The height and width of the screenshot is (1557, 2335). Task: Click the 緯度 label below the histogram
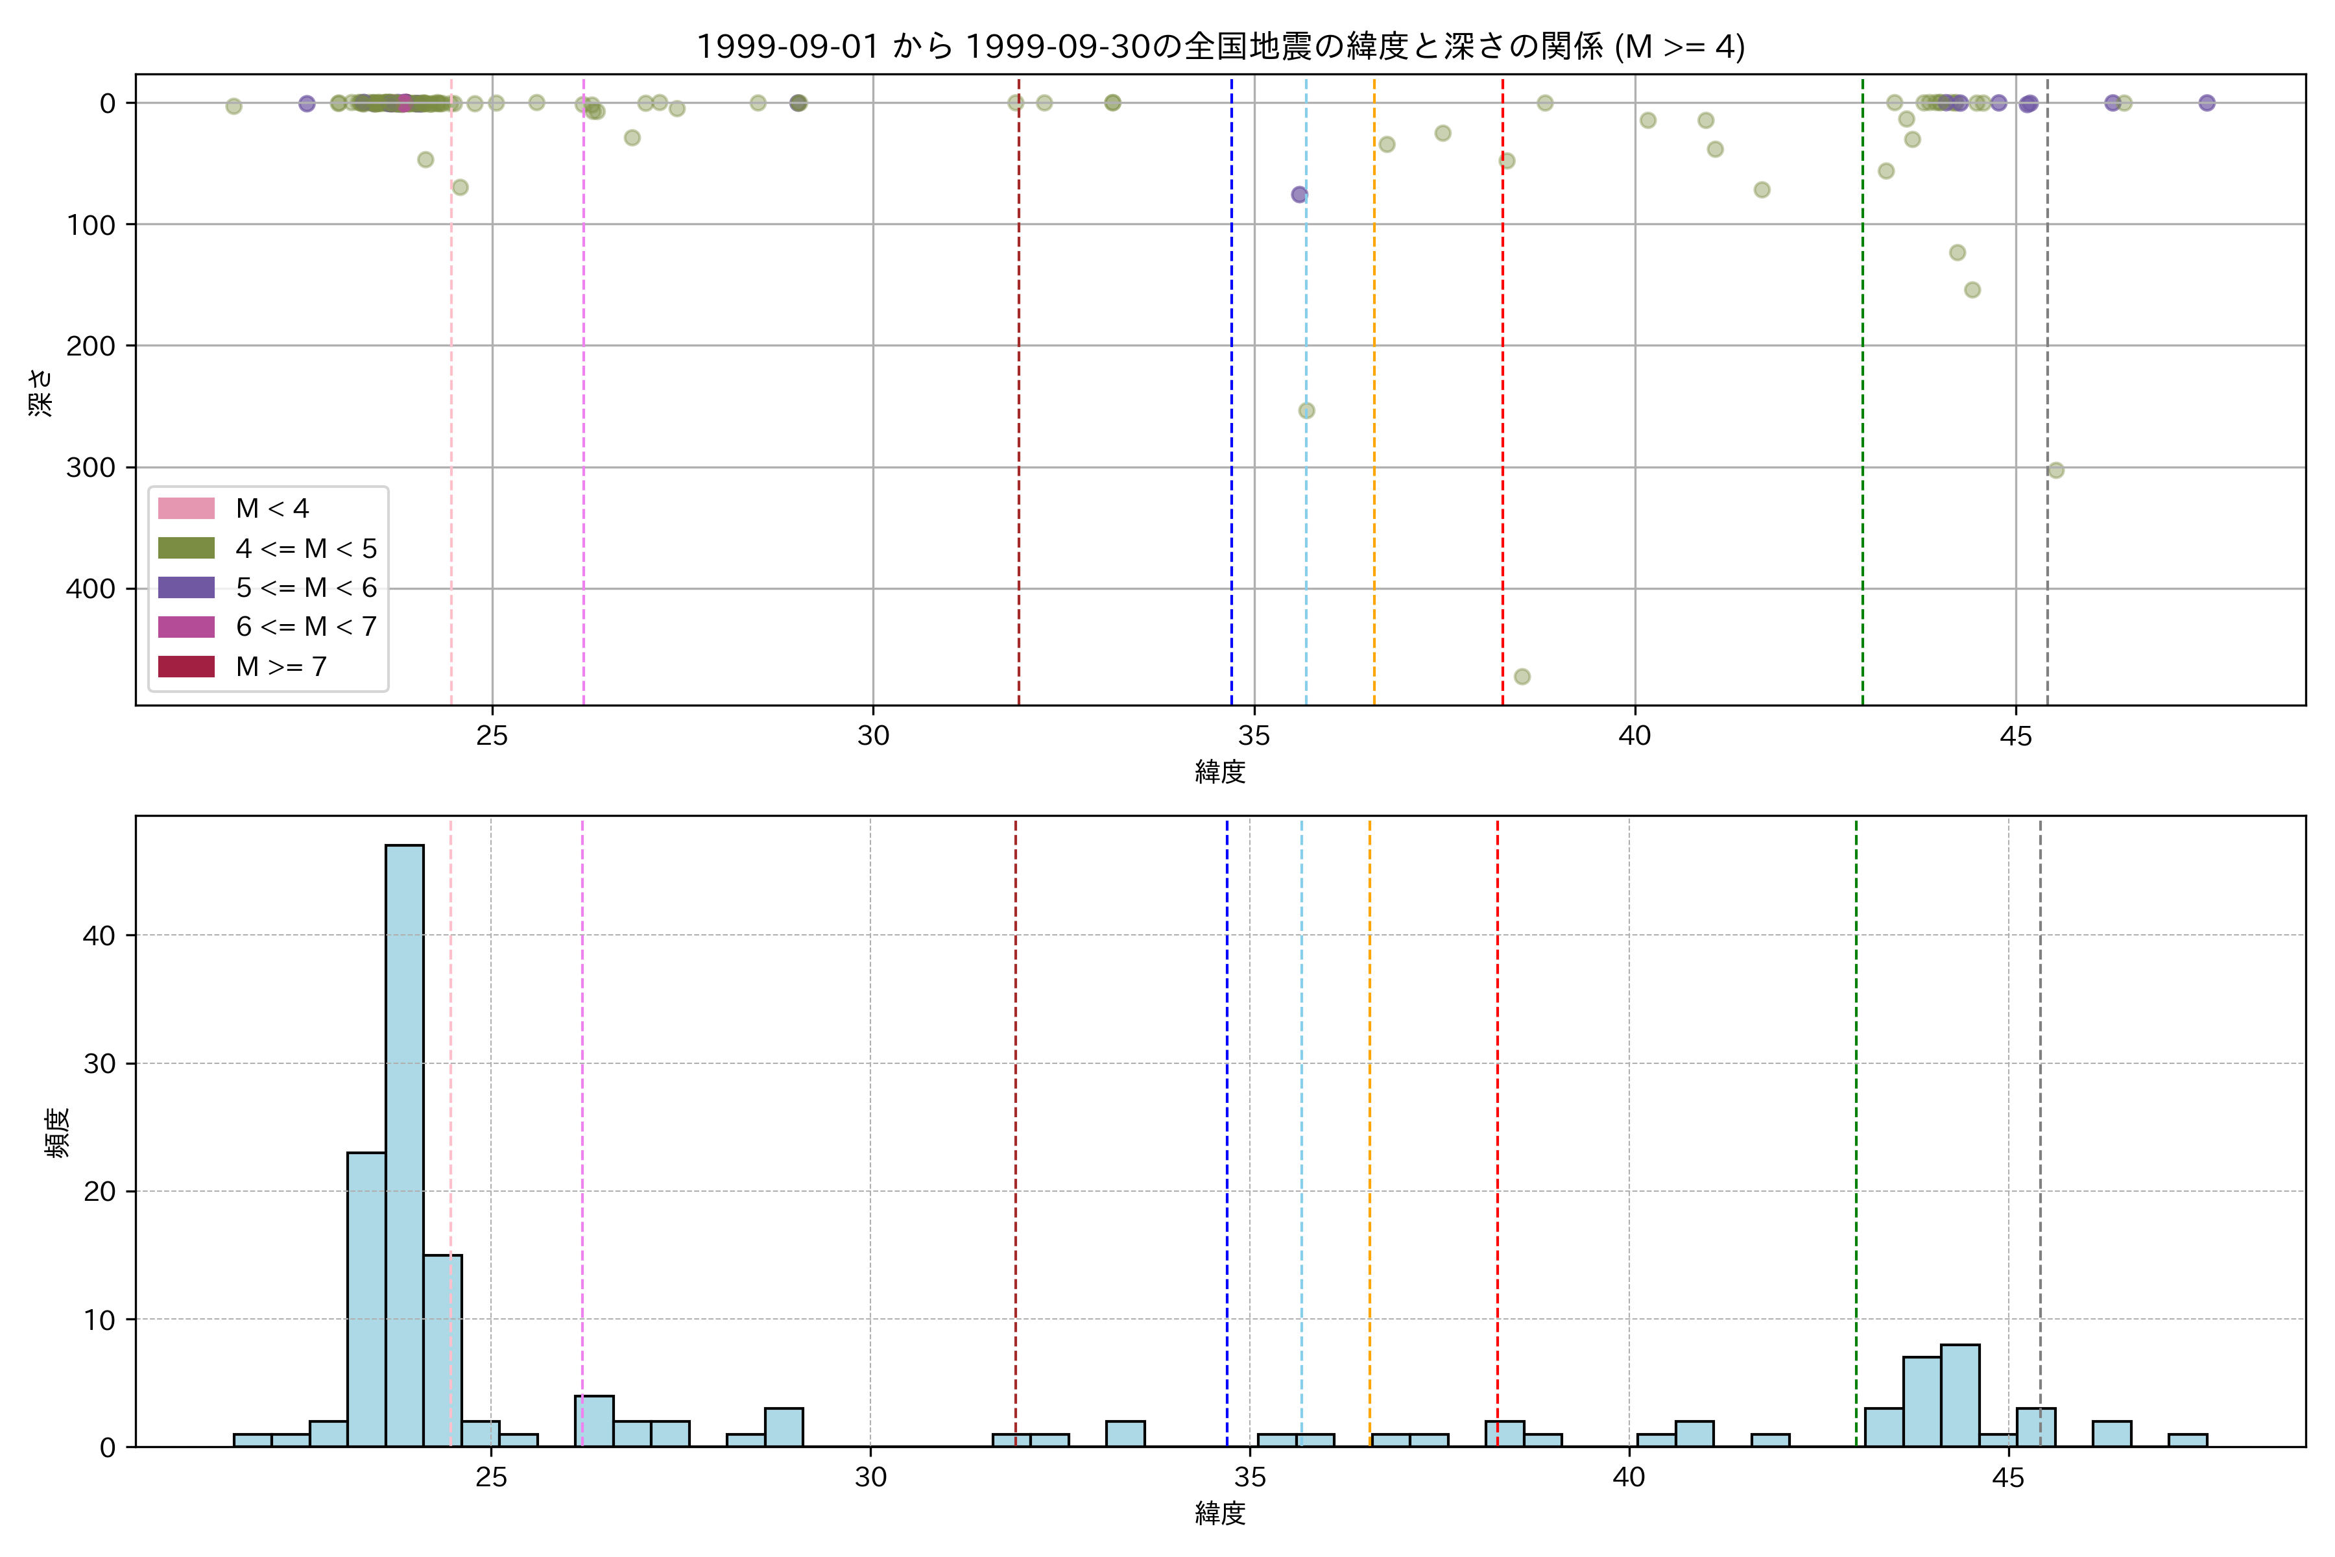coord(1220,1514)
